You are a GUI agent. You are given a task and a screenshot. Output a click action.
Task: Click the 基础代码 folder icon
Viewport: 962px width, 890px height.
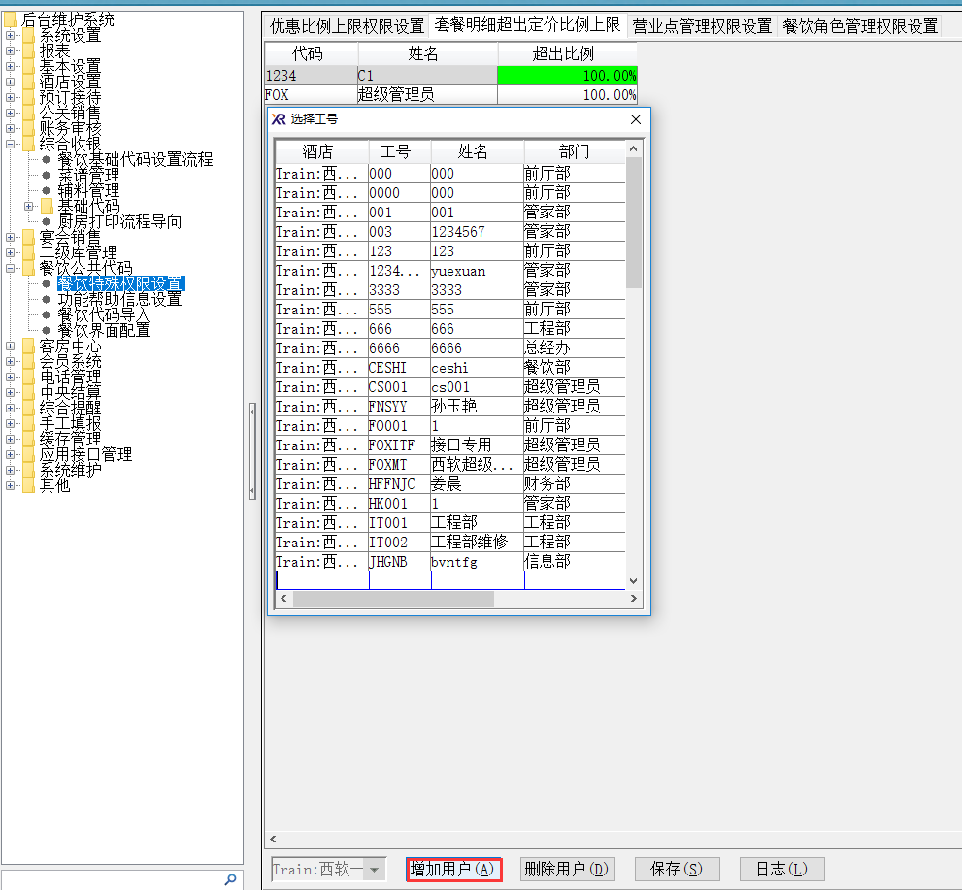coord(47,207)
